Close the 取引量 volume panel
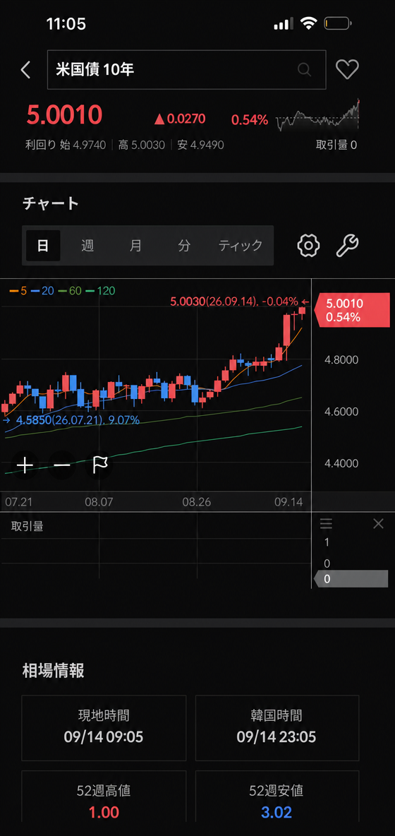 click(379, 524)
